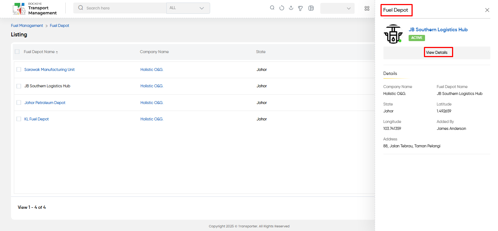
Task: Open JB Southern Logistics Hub in the listing table
Action: [x=47, y=86]
